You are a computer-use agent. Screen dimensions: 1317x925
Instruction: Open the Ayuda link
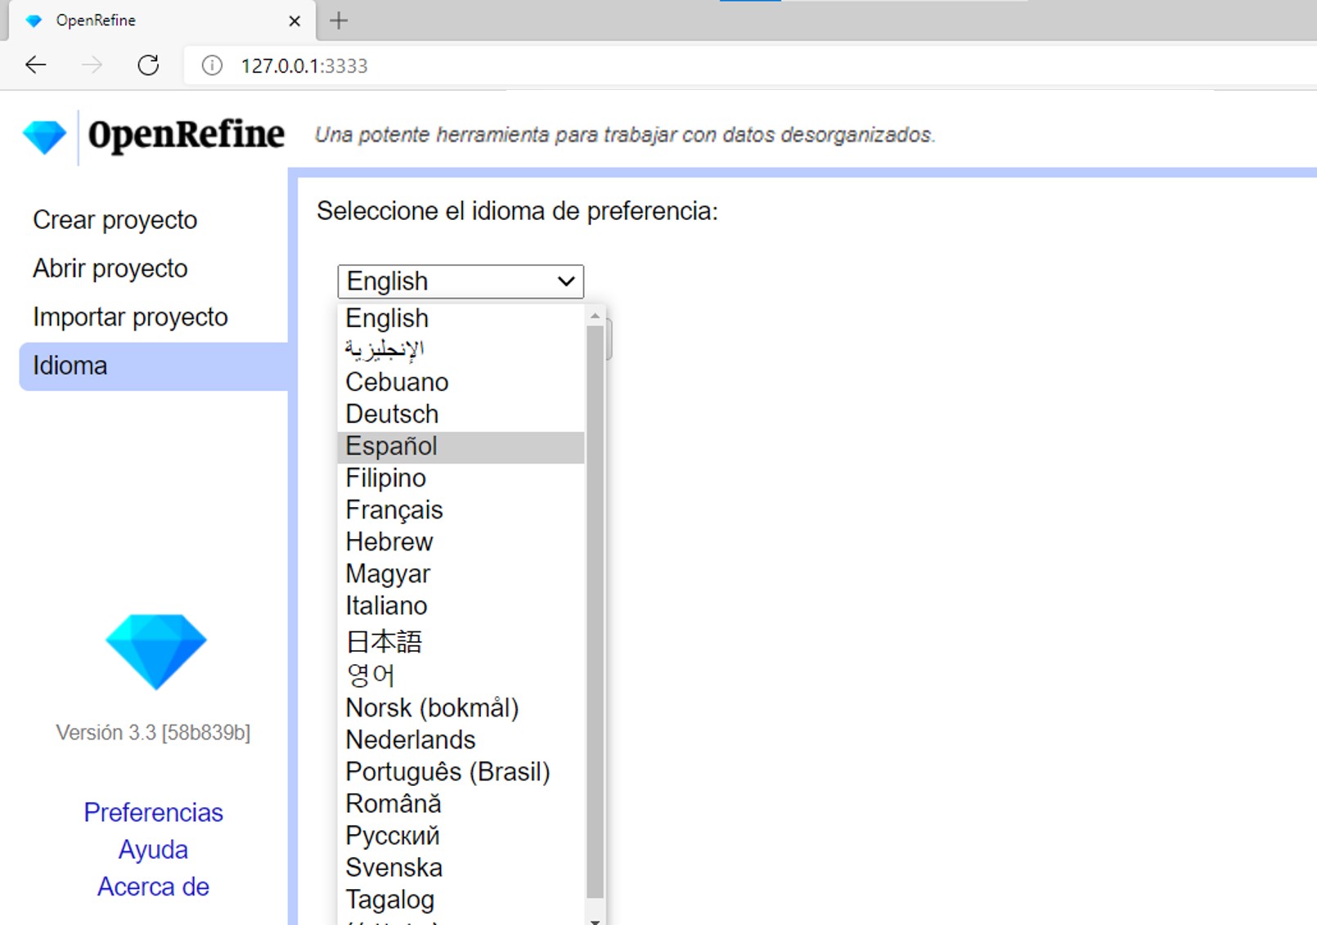153,850
